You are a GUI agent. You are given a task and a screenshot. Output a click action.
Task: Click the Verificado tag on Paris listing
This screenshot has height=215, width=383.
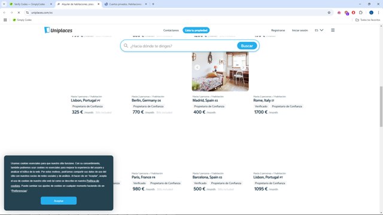(x=139, y=183)
